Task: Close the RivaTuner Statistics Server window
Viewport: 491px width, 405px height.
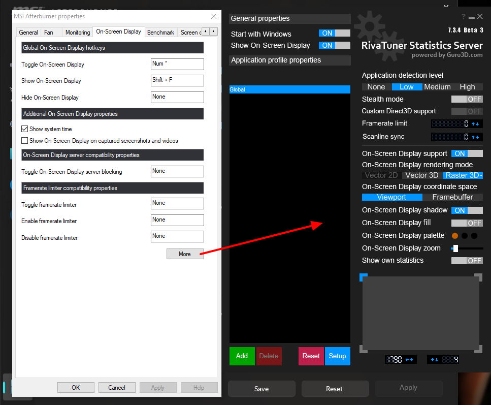Action: [x=480, y=16]
